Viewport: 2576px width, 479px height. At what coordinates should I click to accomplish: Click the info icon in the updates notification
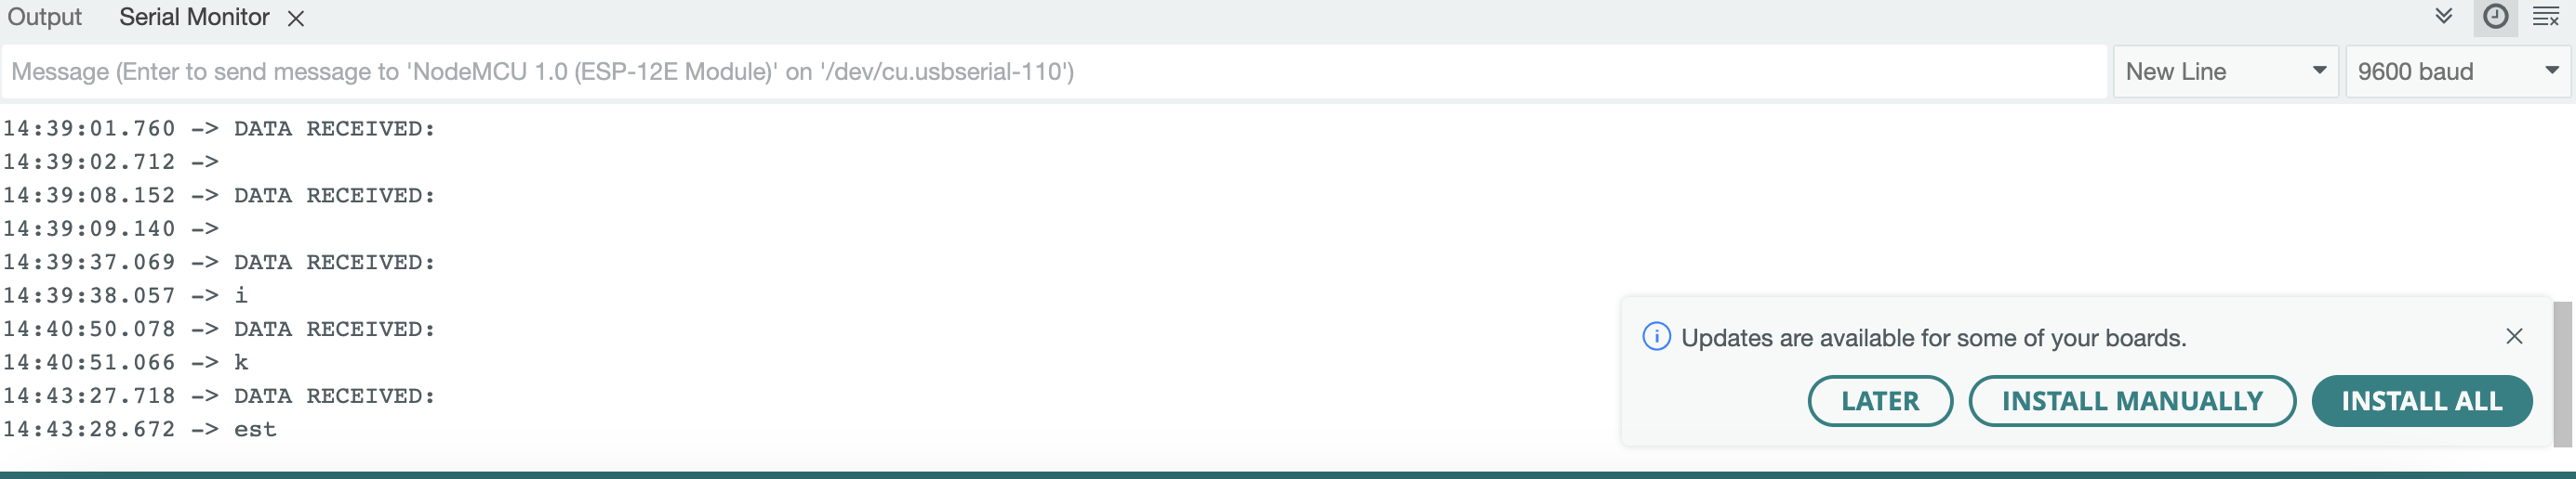(x=1656, y=337)
